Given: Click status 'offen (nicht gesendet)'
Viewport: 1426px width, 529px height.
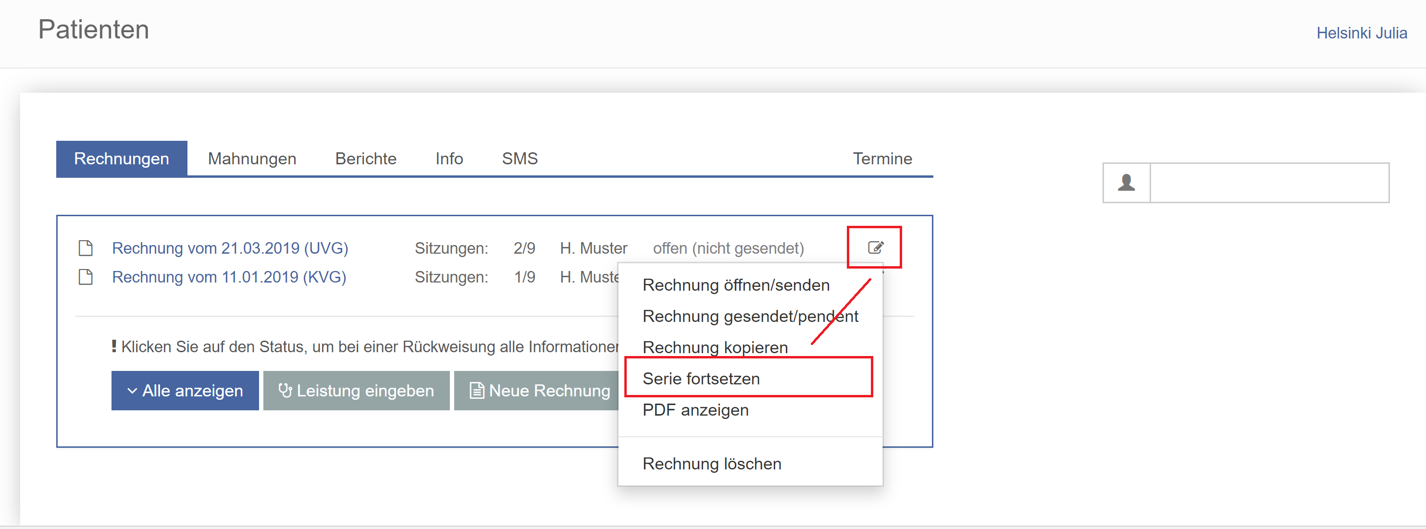Looking at the screenshot, I should [x=728, y=248].
